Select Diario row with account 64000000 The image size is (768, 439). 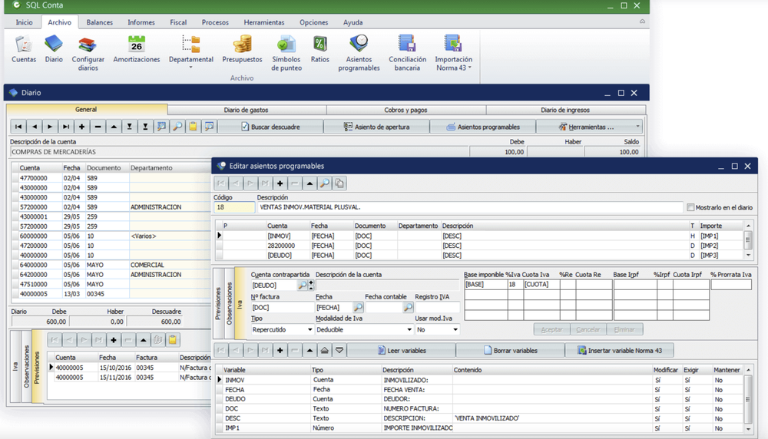tap(111, 265)
